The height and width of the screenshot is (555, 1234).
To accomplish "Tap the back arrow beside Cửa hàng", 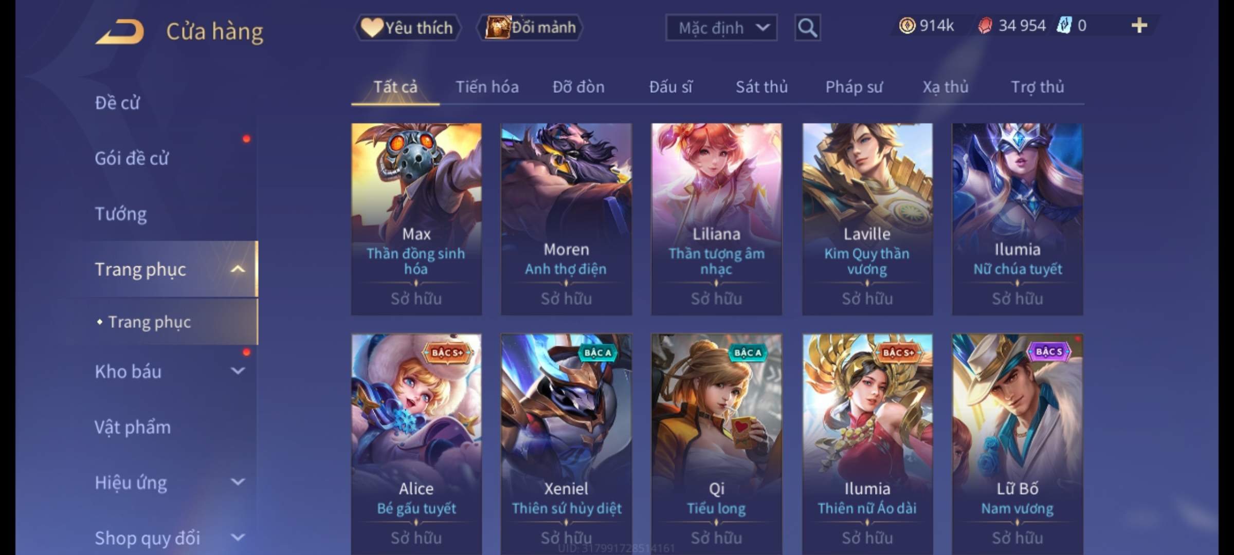I will coord(119,32).
